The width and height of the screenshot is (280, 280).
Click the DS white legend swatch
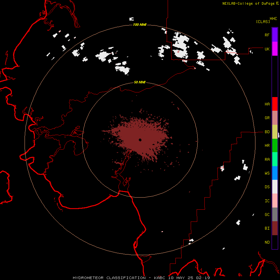point(275,187)
